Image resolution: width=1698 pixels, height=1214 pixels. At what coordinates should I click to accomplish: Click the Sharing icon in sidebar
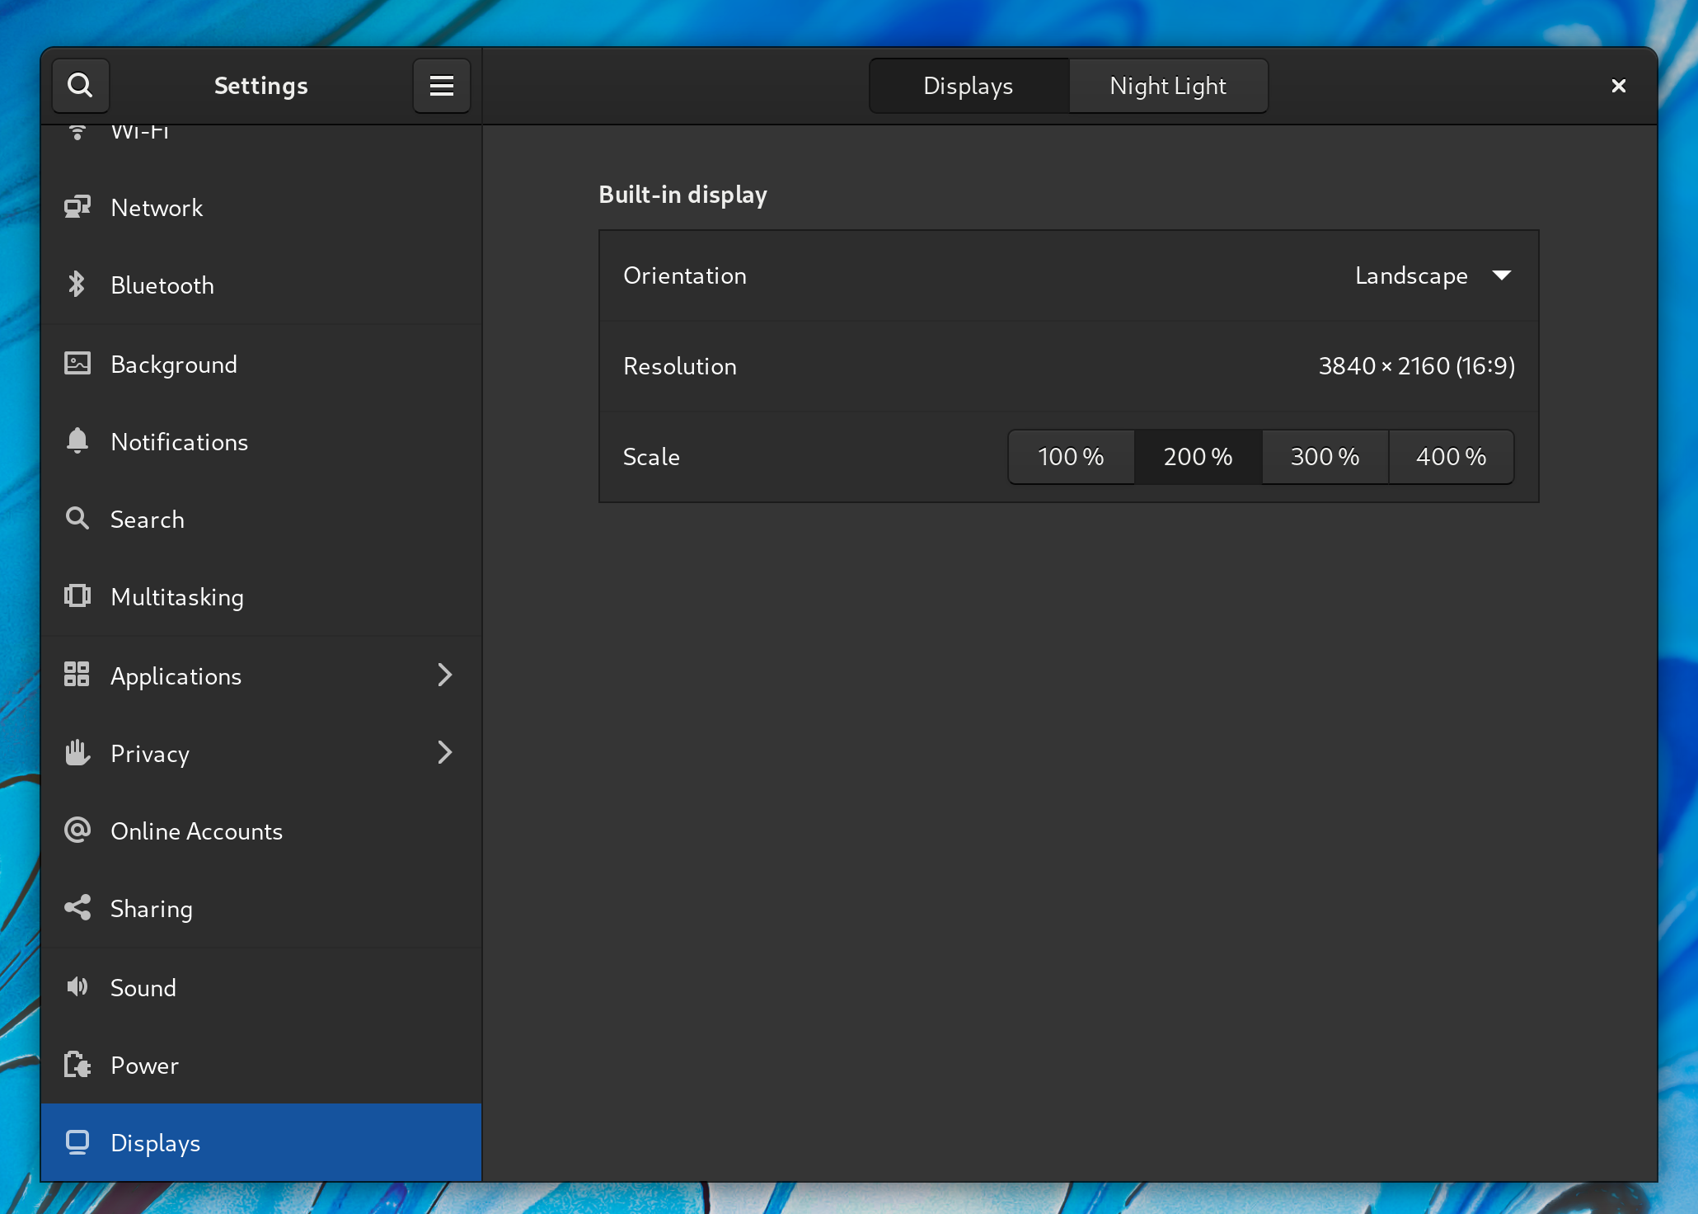pyautogui.click(x=77, y=908)
